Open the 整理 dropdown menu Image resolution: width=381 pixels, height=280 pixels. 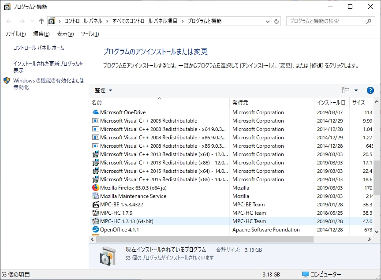pyautogui.click(x=104, y=90)
